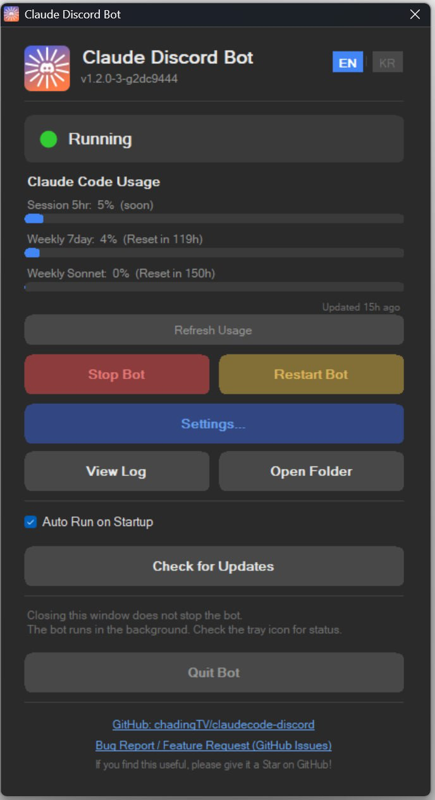Click the Weekly Sonnet usage bar
Screen dimensions: 435x800
point(214,287)
